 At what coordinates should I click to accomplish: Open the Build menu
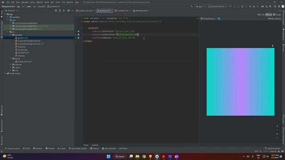click(x=47, y=2)
